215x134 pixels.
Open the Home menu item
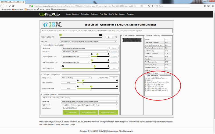[68, 14]
